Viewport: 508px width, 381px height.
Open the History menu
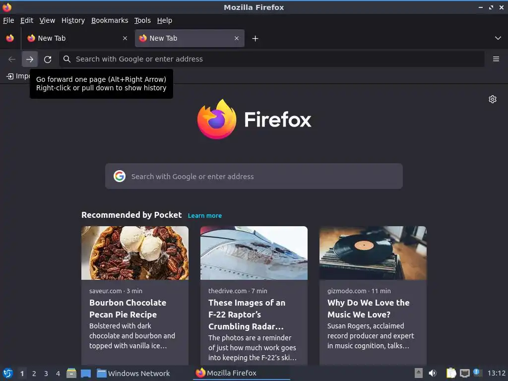point(73,20)
